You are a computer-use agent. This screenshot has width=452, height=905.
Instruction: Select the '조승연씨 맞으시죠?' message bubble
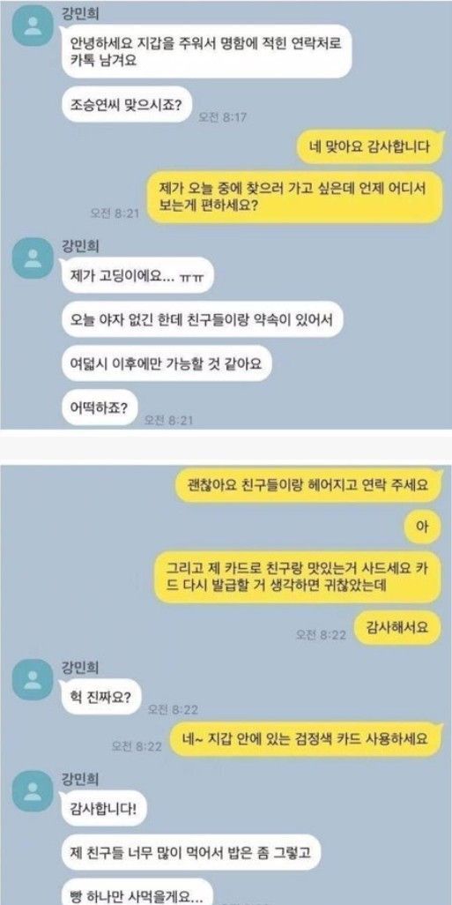(x=126, y=104)
